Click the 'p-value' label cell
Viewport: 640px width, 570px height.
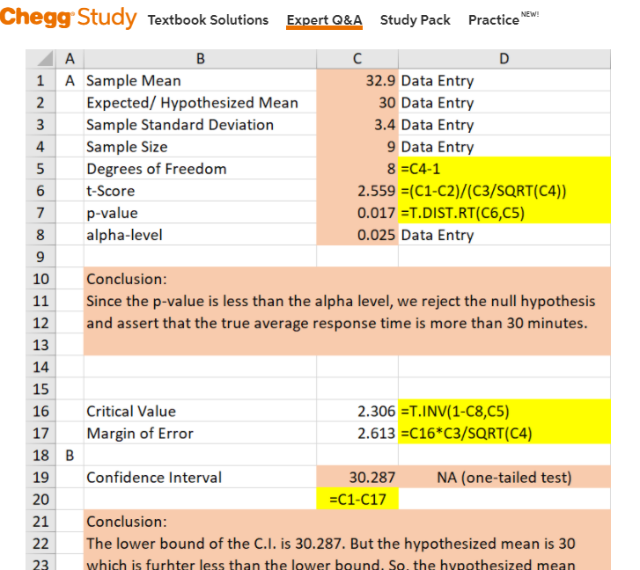pos(200,212)
